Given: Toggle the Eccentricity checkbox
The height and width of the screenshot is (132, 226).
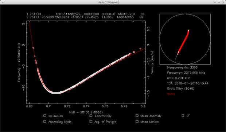Looking at the screenshot, I should (91, 116).
